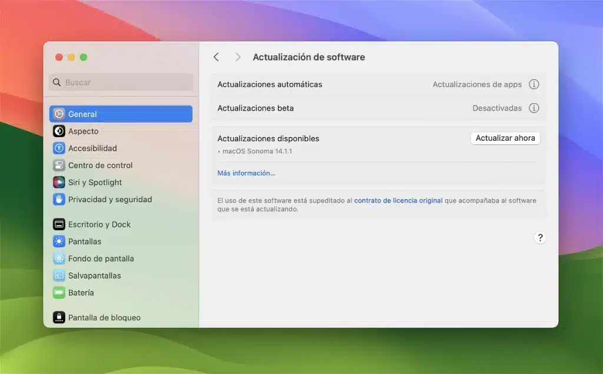Click the Batería icon
The image size is (603, 374).
coord(59,293)
